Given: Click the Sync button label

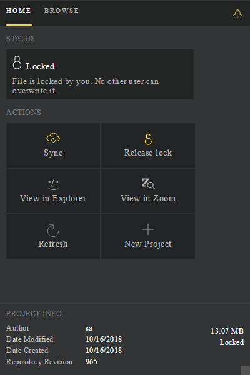Looking at the screenshot, I should click(53, 153).
